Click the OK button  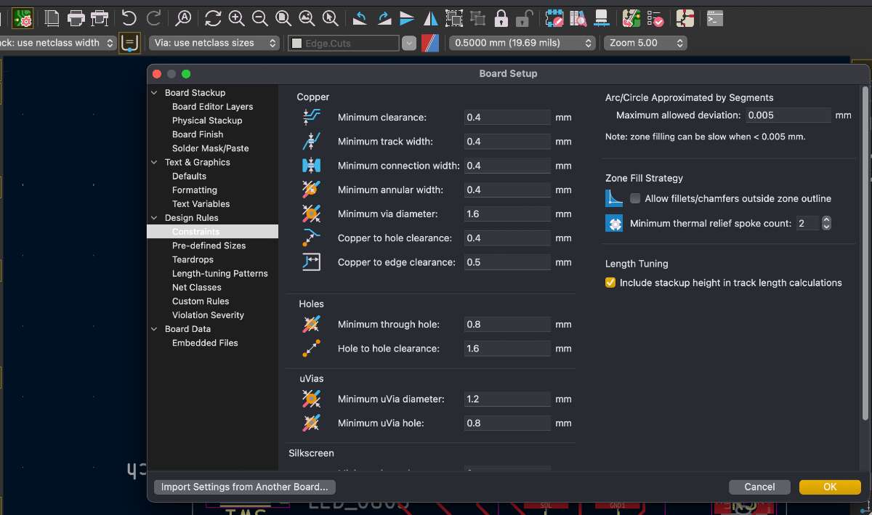(x=830, y=487)
